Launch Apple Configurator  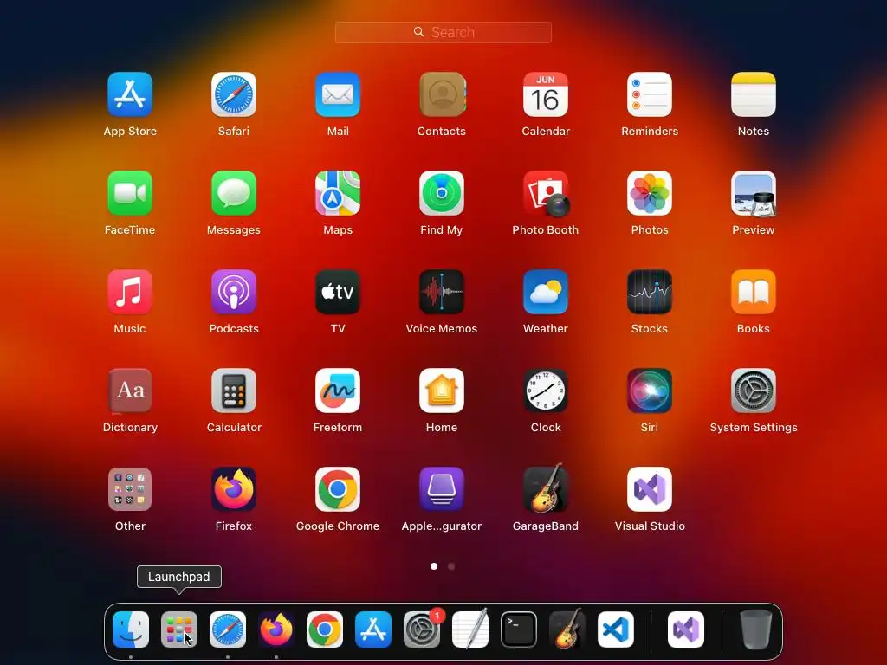pos(442,489)
